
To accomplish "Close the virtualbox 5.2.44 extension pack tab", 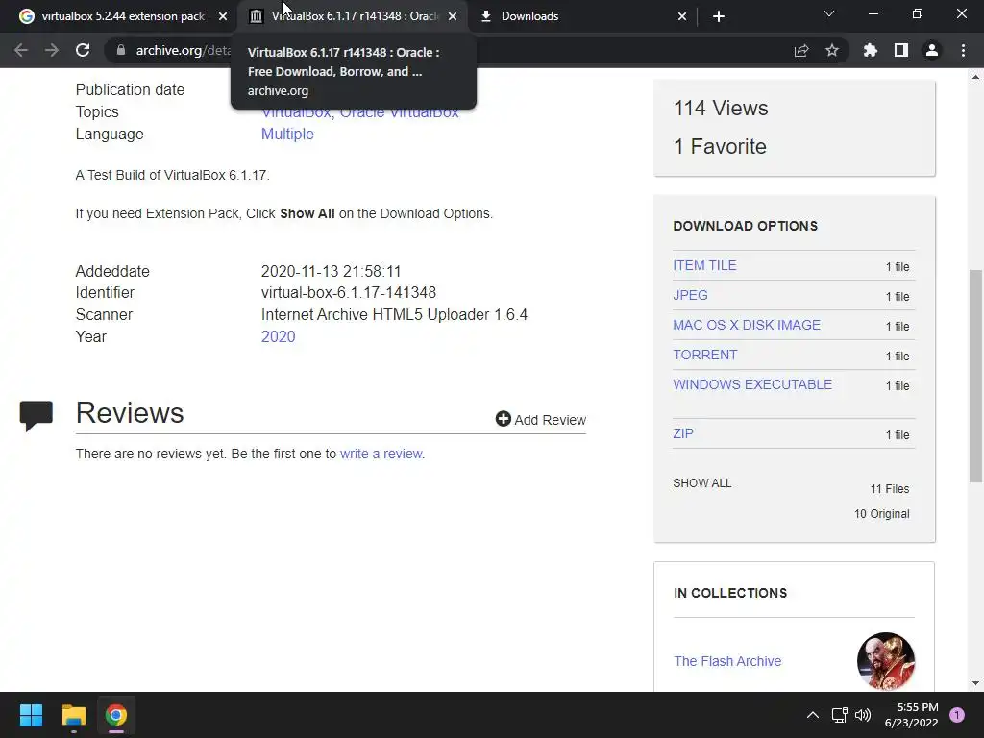I will pyautogui.click(x=223, y=16).
